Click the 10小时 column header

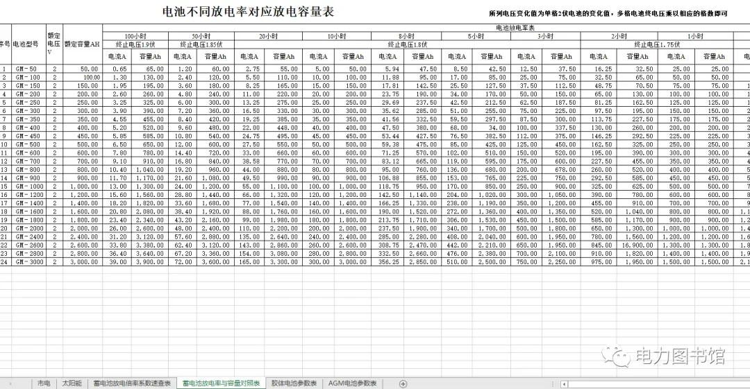337,36
